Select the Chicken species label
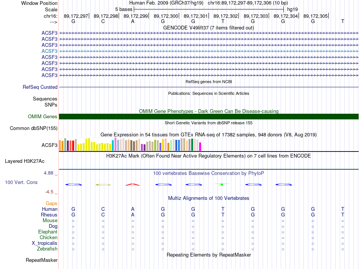 point(48,237)
